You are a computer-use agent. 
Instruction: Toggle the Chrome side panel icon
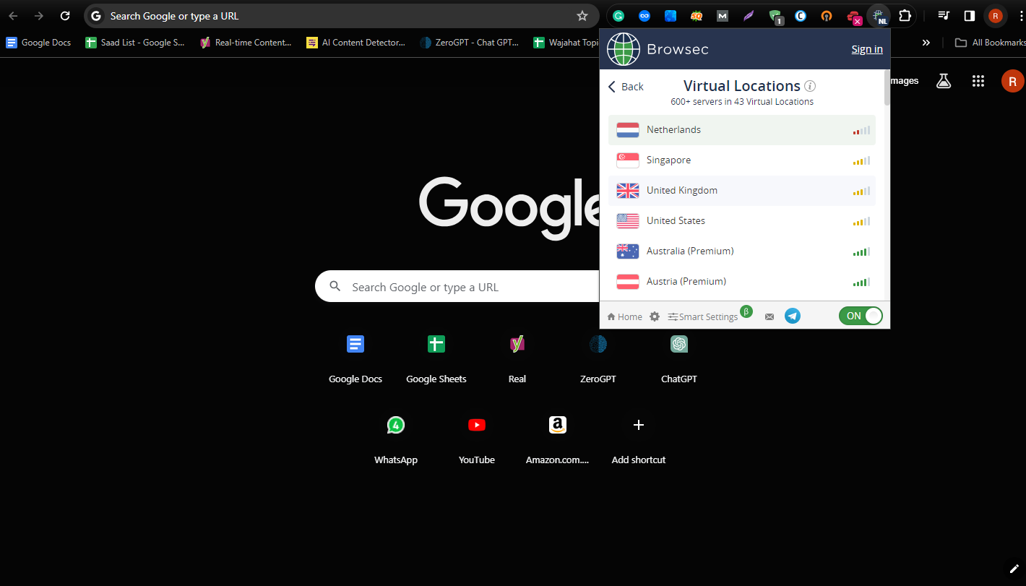coord(970,16)
